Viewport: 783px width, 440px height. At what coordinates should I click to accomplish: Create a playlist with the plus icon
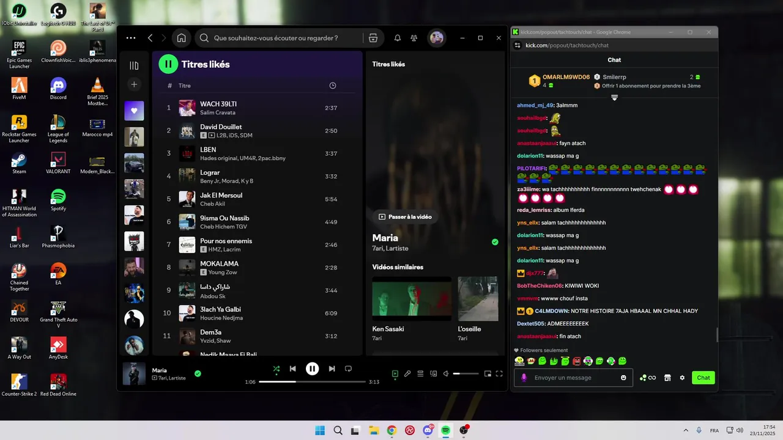tap(134, 84)
